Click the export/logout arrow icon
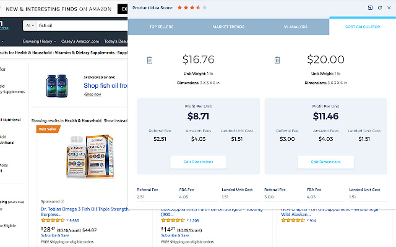The width and height of the screenshot is (396, 247). pyautogui.click(x=371, y=7)
